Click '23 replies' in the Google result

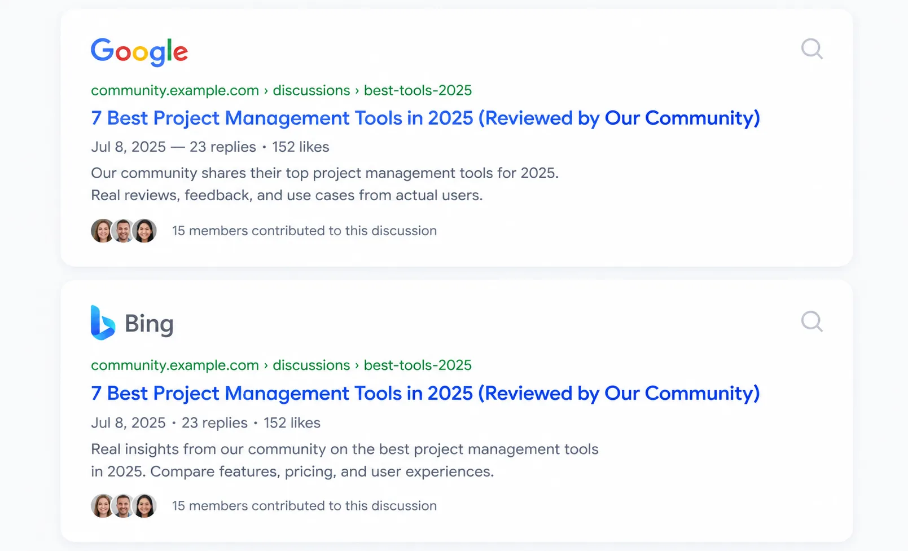pyautogui.click(x=223, y=147)
